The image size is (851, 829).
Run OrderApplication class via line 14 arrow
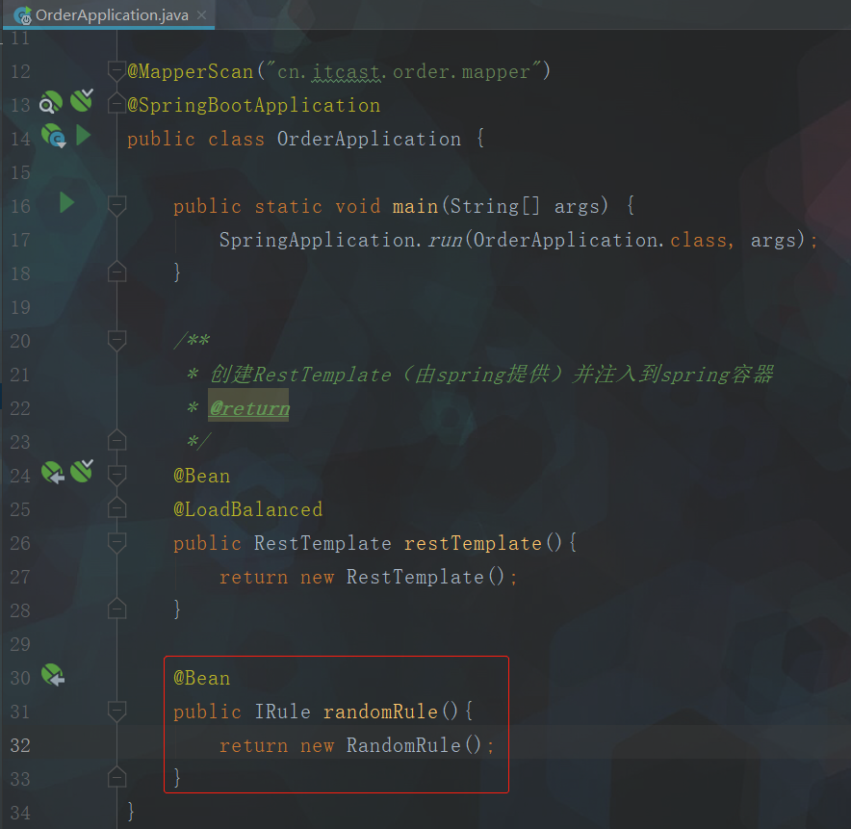tap(83, 135)
